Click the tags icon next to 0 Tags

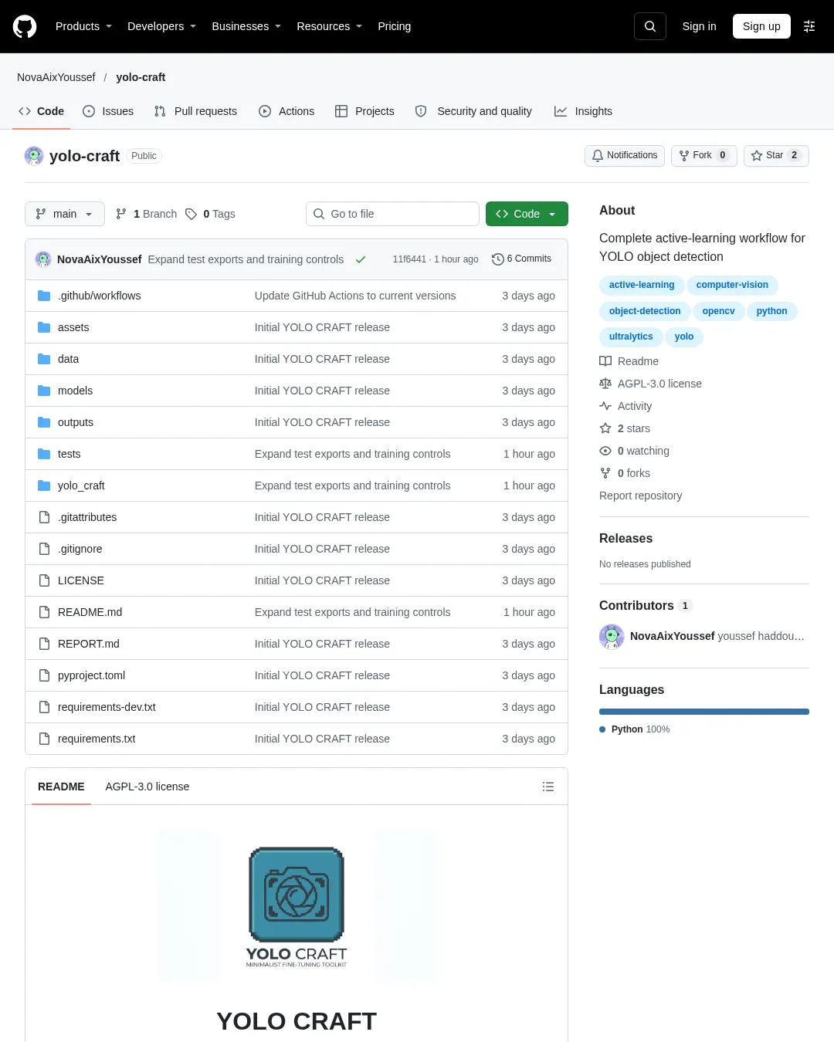pyautogui.click(x=191, y=214)
